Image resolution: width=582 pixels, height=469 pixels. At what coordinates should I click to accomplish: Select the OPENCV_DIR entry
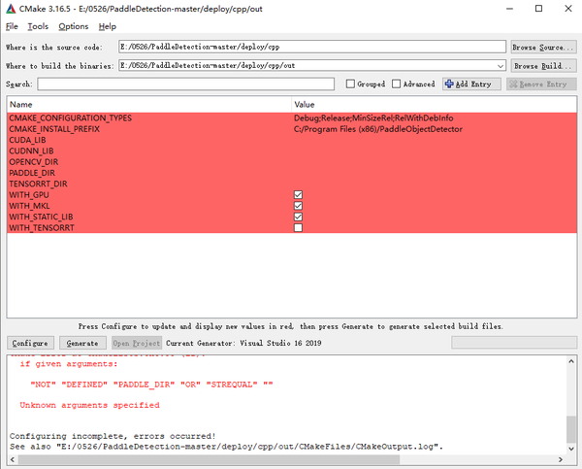[x=33, y=162]
